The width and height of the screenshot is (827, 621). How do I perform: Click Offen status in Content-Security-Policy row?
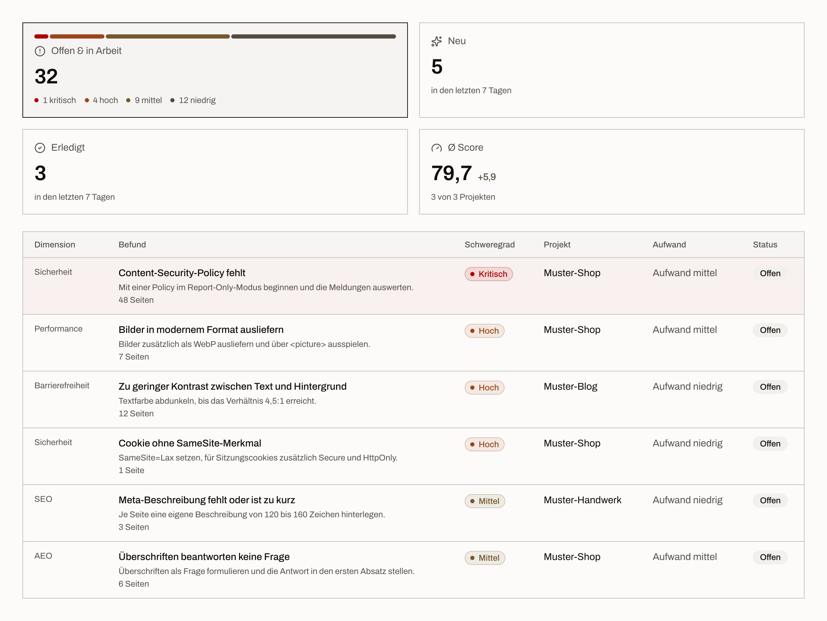tap(770, 273)
